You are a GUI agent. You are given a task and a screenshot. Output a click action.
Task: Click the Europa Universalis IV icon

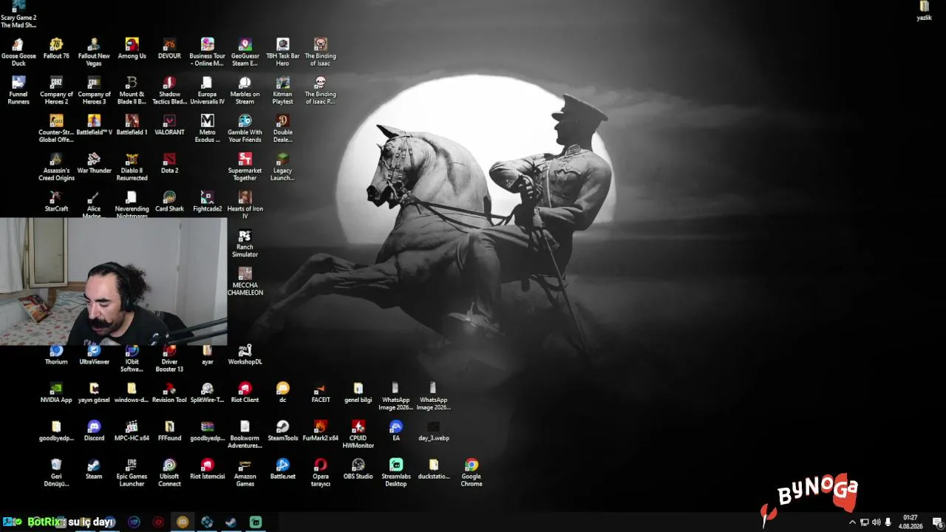[207, 90]
